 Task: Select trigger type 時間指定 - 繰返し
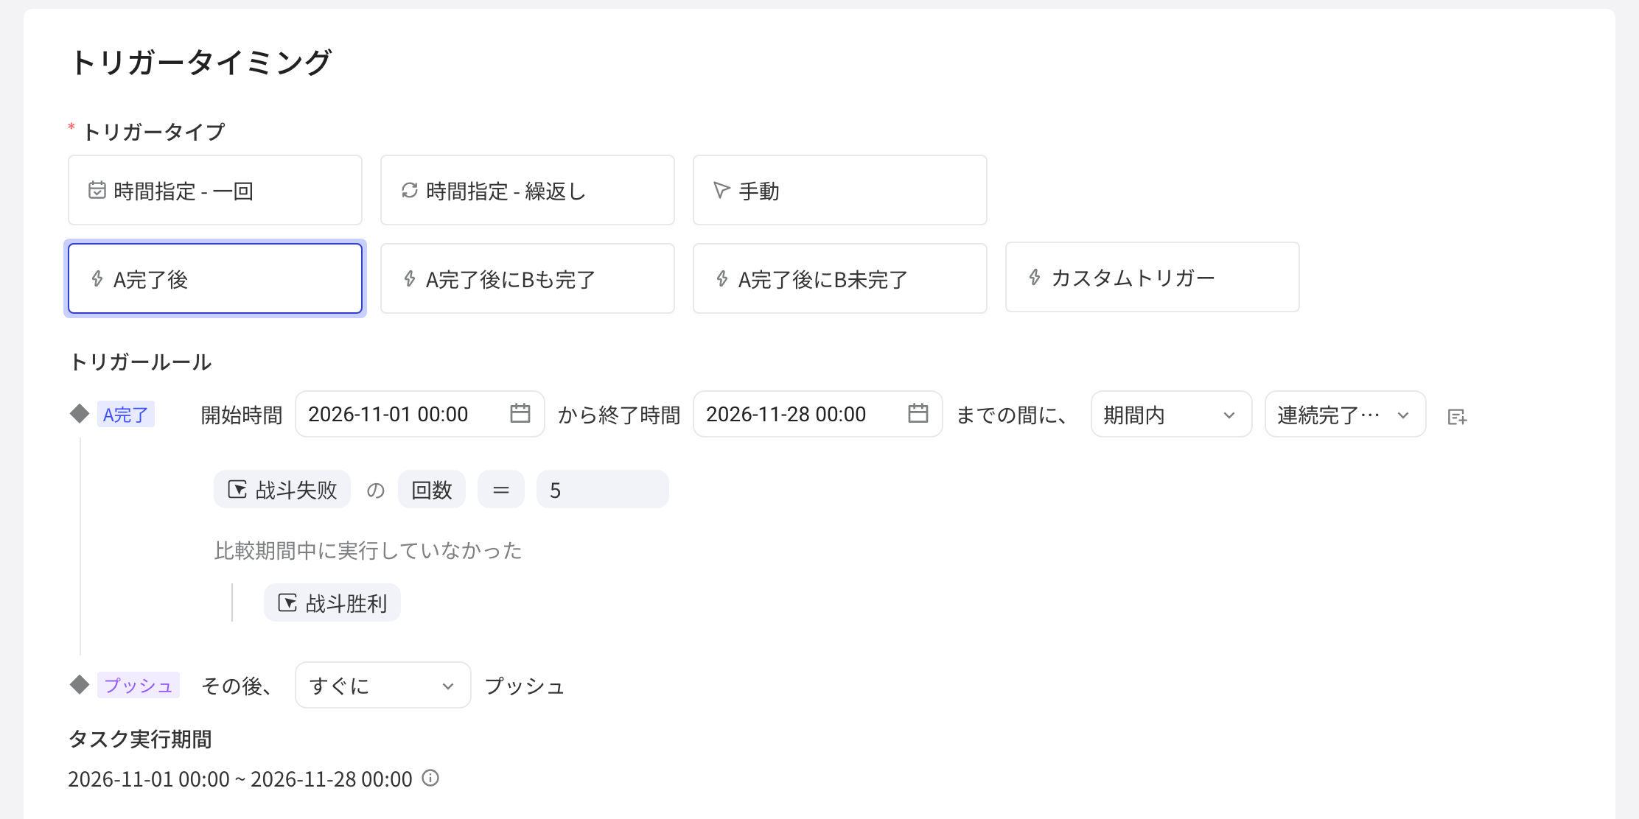click(x=528, y=190)
